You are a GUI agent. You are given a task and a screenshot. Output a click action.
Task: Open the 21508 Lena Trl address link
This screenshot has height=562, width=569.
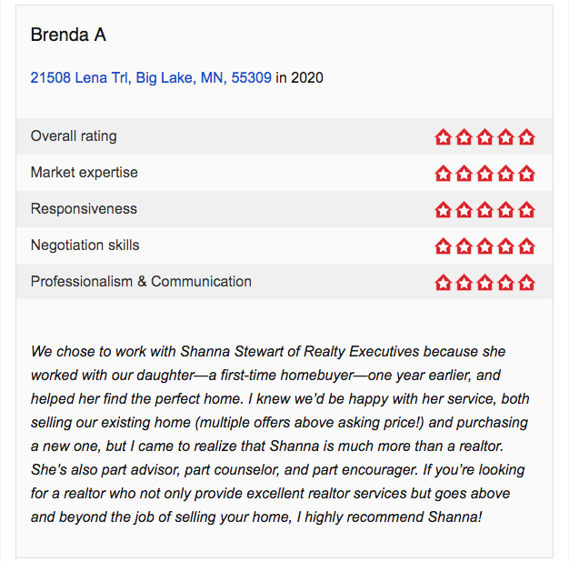[x=151, y=77]
